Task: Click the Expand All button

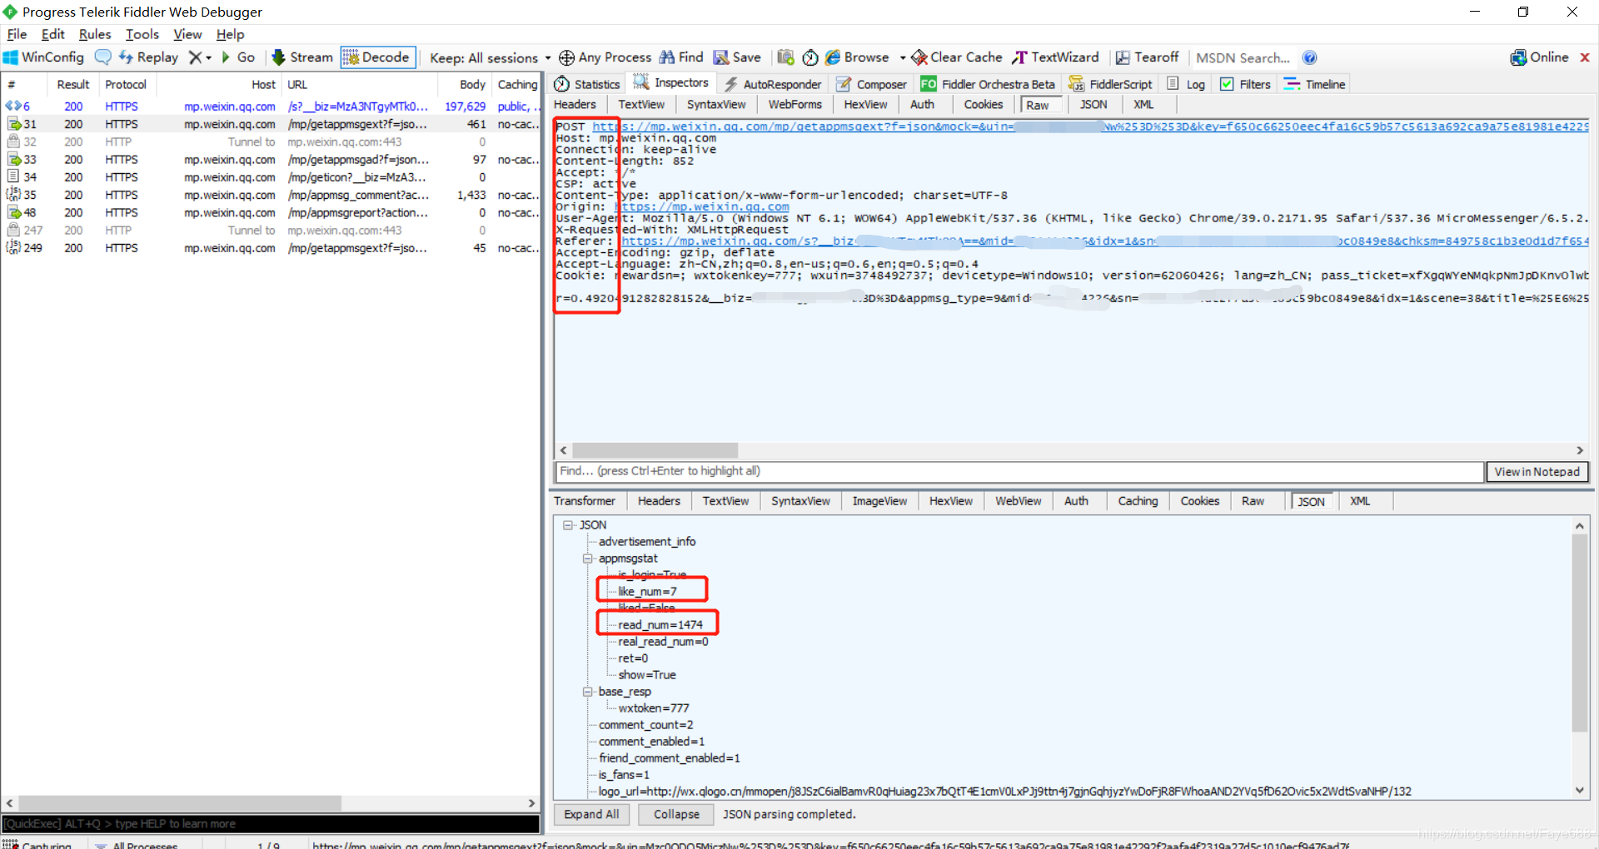Action: tap(591, 814)
